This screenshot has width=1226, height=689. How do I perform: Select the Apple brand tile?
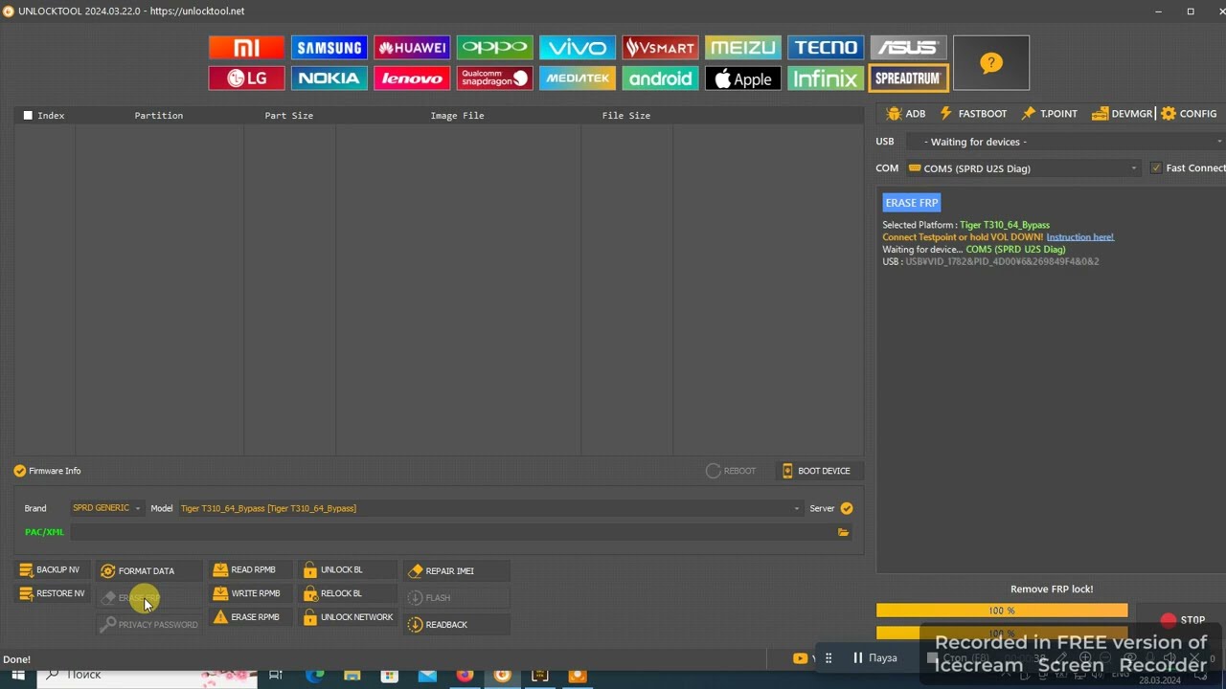(742, 78)
